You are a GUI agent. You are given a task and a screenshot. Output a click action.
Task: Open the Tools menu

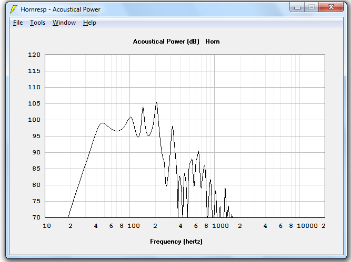tap(37, 23)
